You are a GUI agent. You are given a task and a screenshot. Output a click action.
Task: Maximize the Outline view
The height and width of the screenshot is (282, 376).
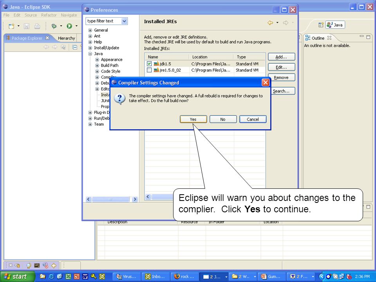click(368, 37)
